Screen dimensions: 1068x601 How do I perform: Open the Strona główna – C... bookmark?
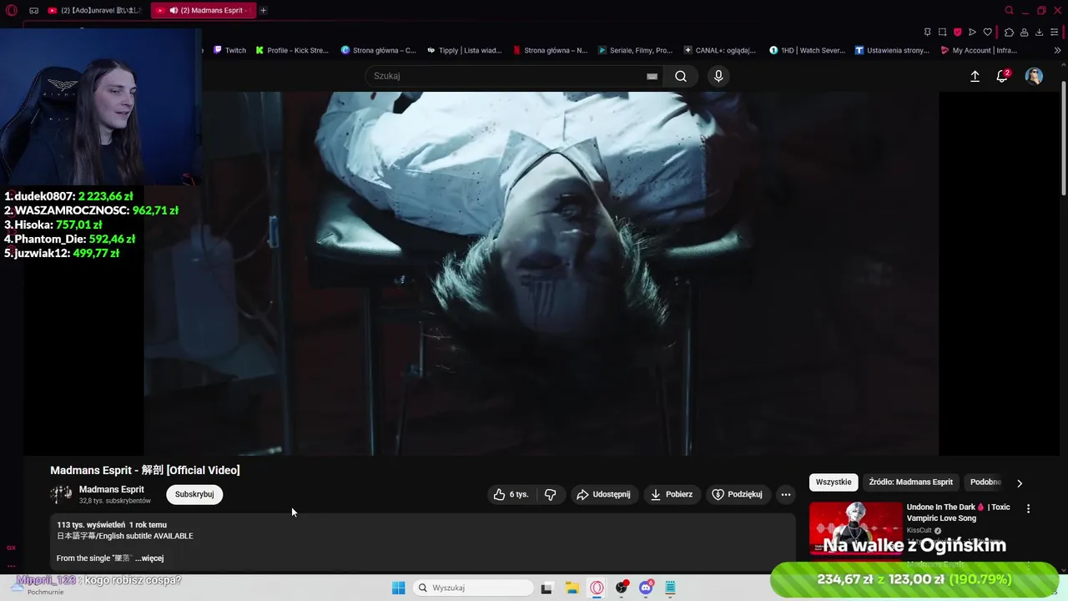click(x=378, y=50)
